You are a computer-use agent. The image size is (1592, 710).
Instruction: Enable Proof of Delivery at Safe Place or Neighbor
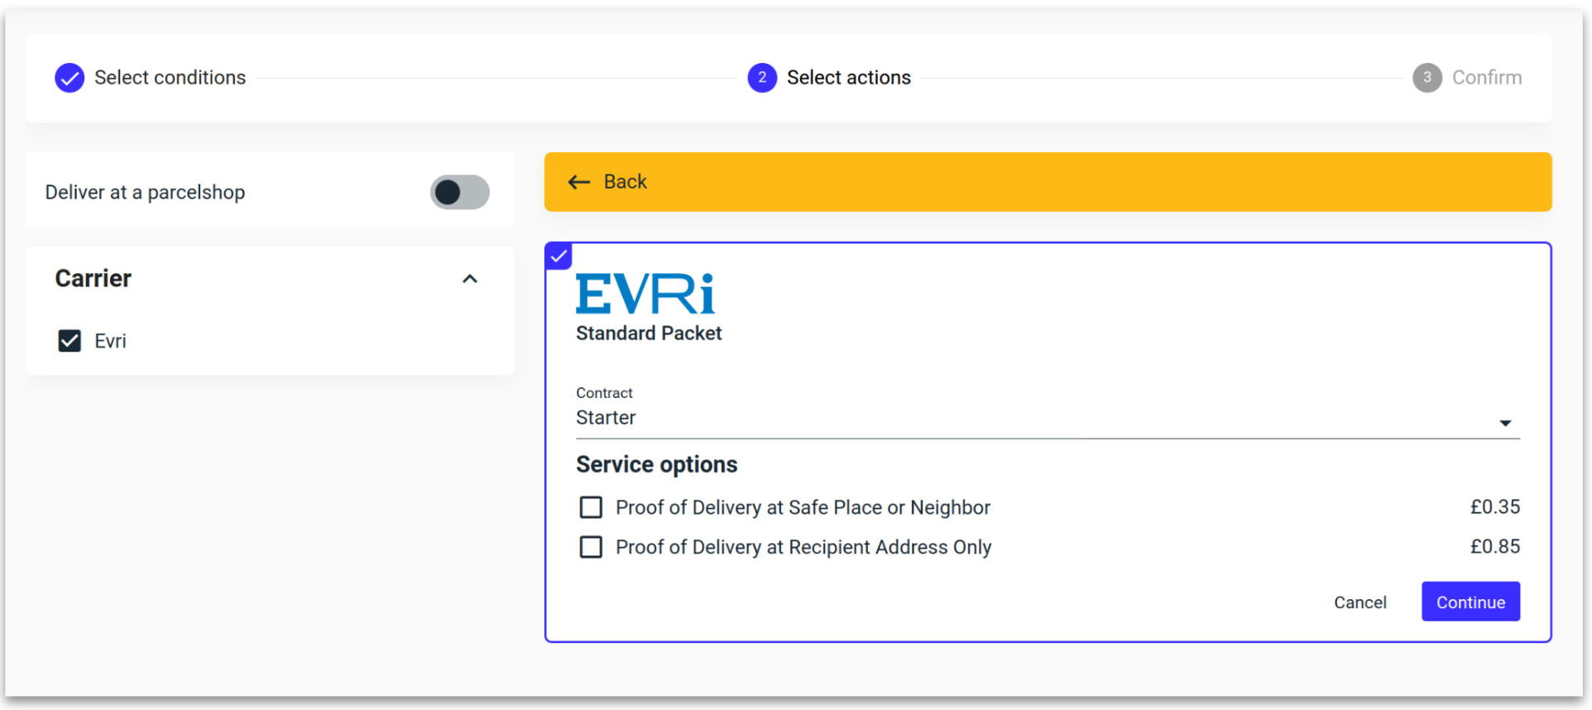point(591,507)
